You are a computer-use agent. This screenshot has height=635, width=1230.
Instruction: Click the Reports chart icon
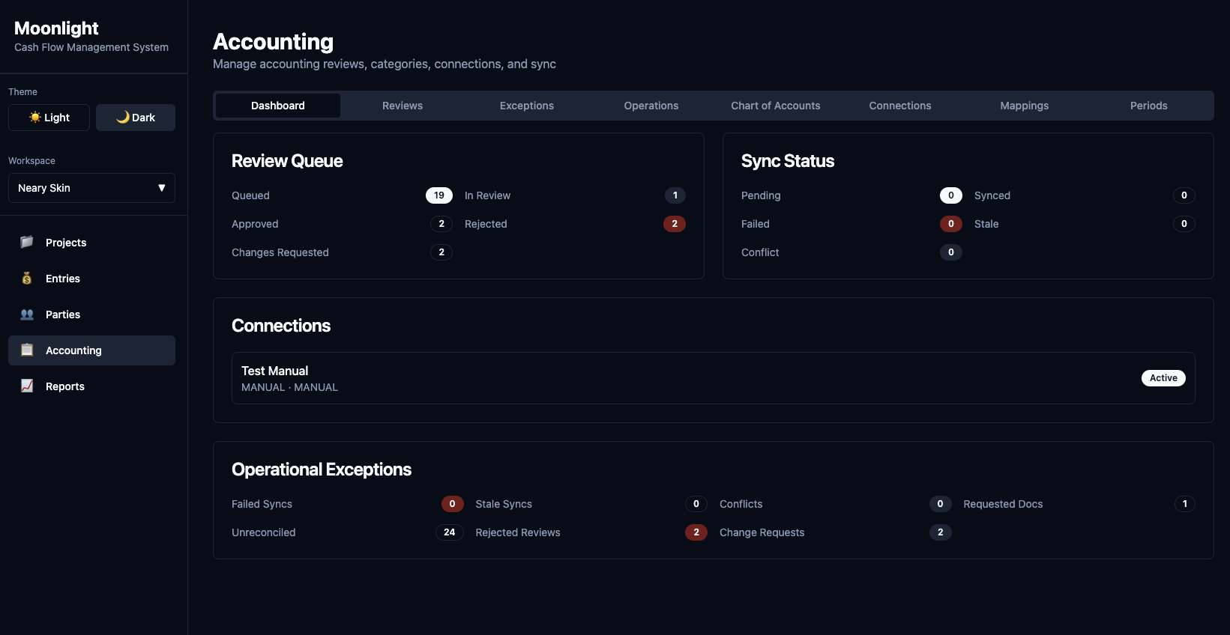(27, 386)
